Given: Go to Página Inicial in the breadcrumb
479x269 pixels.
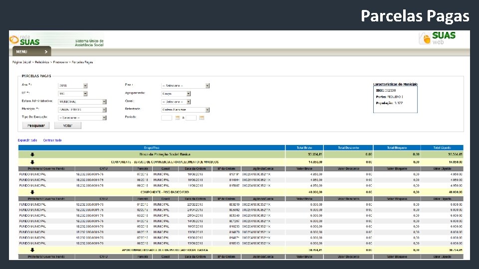Looking at the screenshot, I should 21,62.
